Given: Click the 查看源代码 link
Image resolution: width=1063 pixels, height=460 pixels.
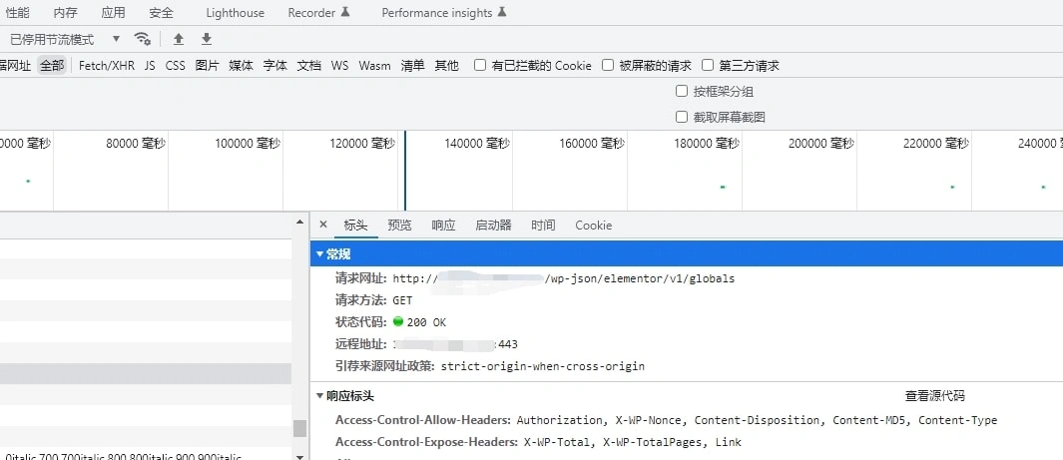Looking at the screenshot, I should coord(934,396).
